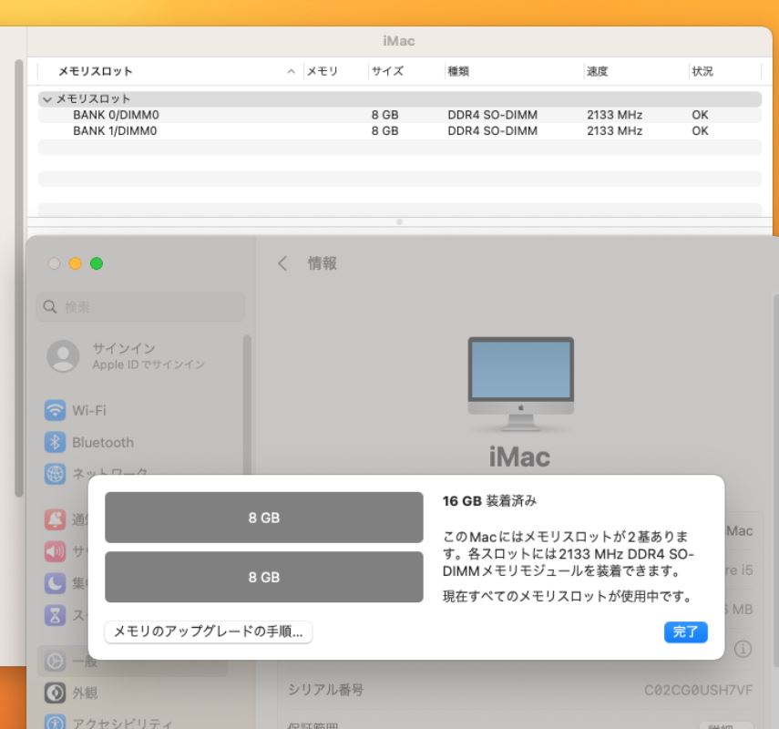Click the user avatar icon in sidebar
This screenshot has width=779, height=729.
tap(63, 355)
